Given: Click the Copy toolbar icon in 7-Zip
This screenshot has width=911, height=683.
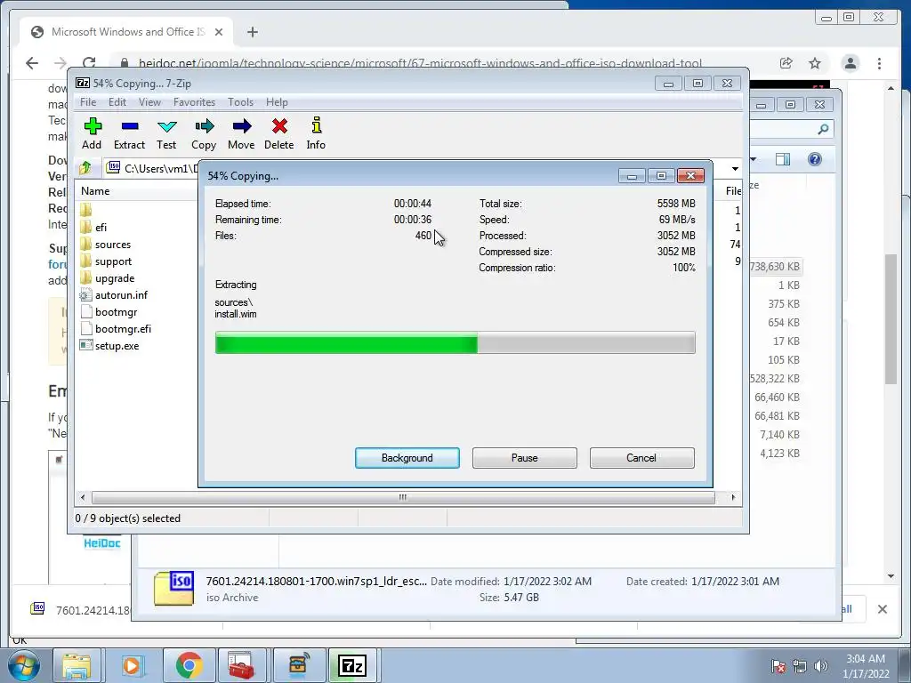Looking at the screenshot, I should tap(204, 133).
